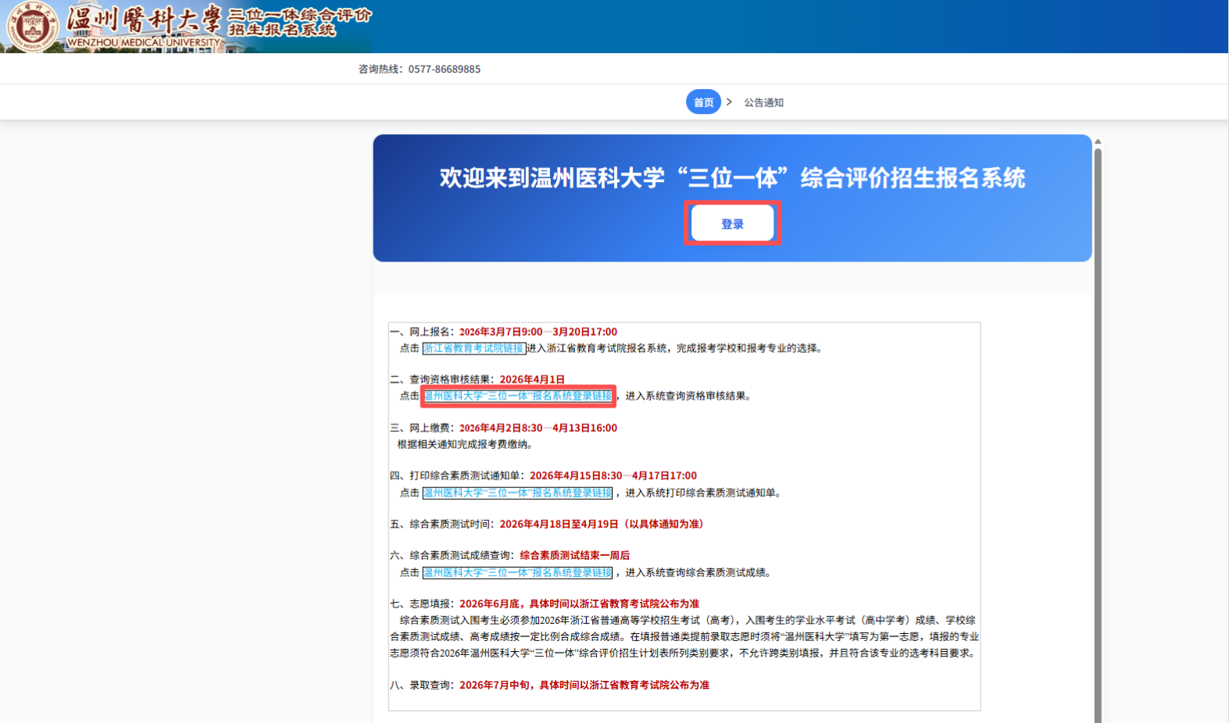Open the 浙江省教育考试院链接 link

[x=473, y=348]
